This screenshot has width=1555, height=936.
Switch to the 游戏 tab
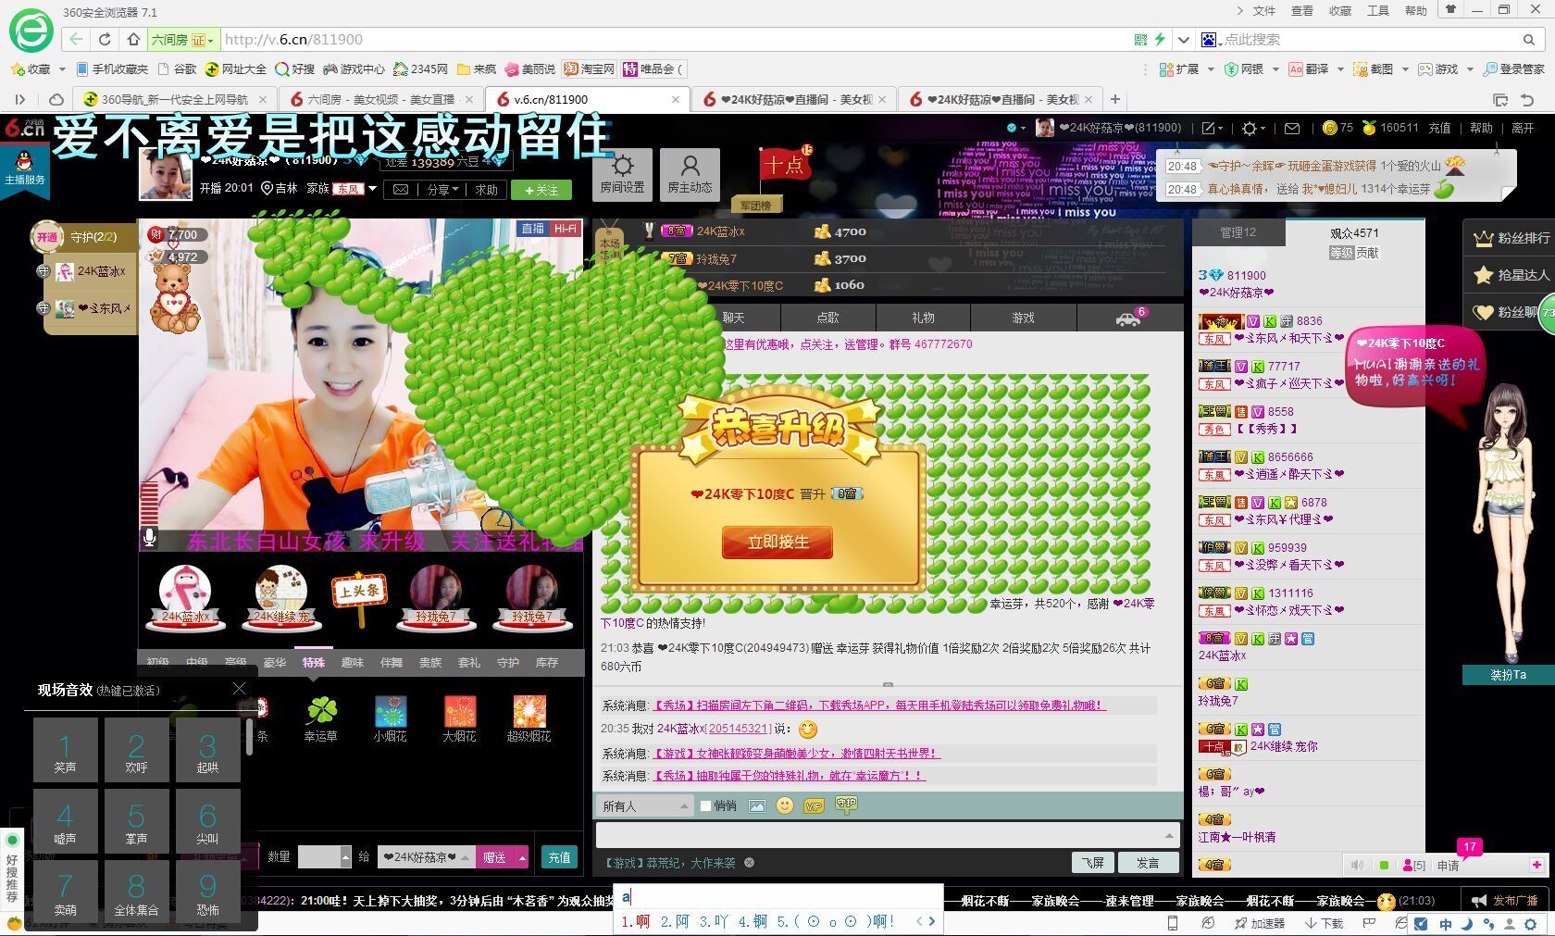[1023, 318]
